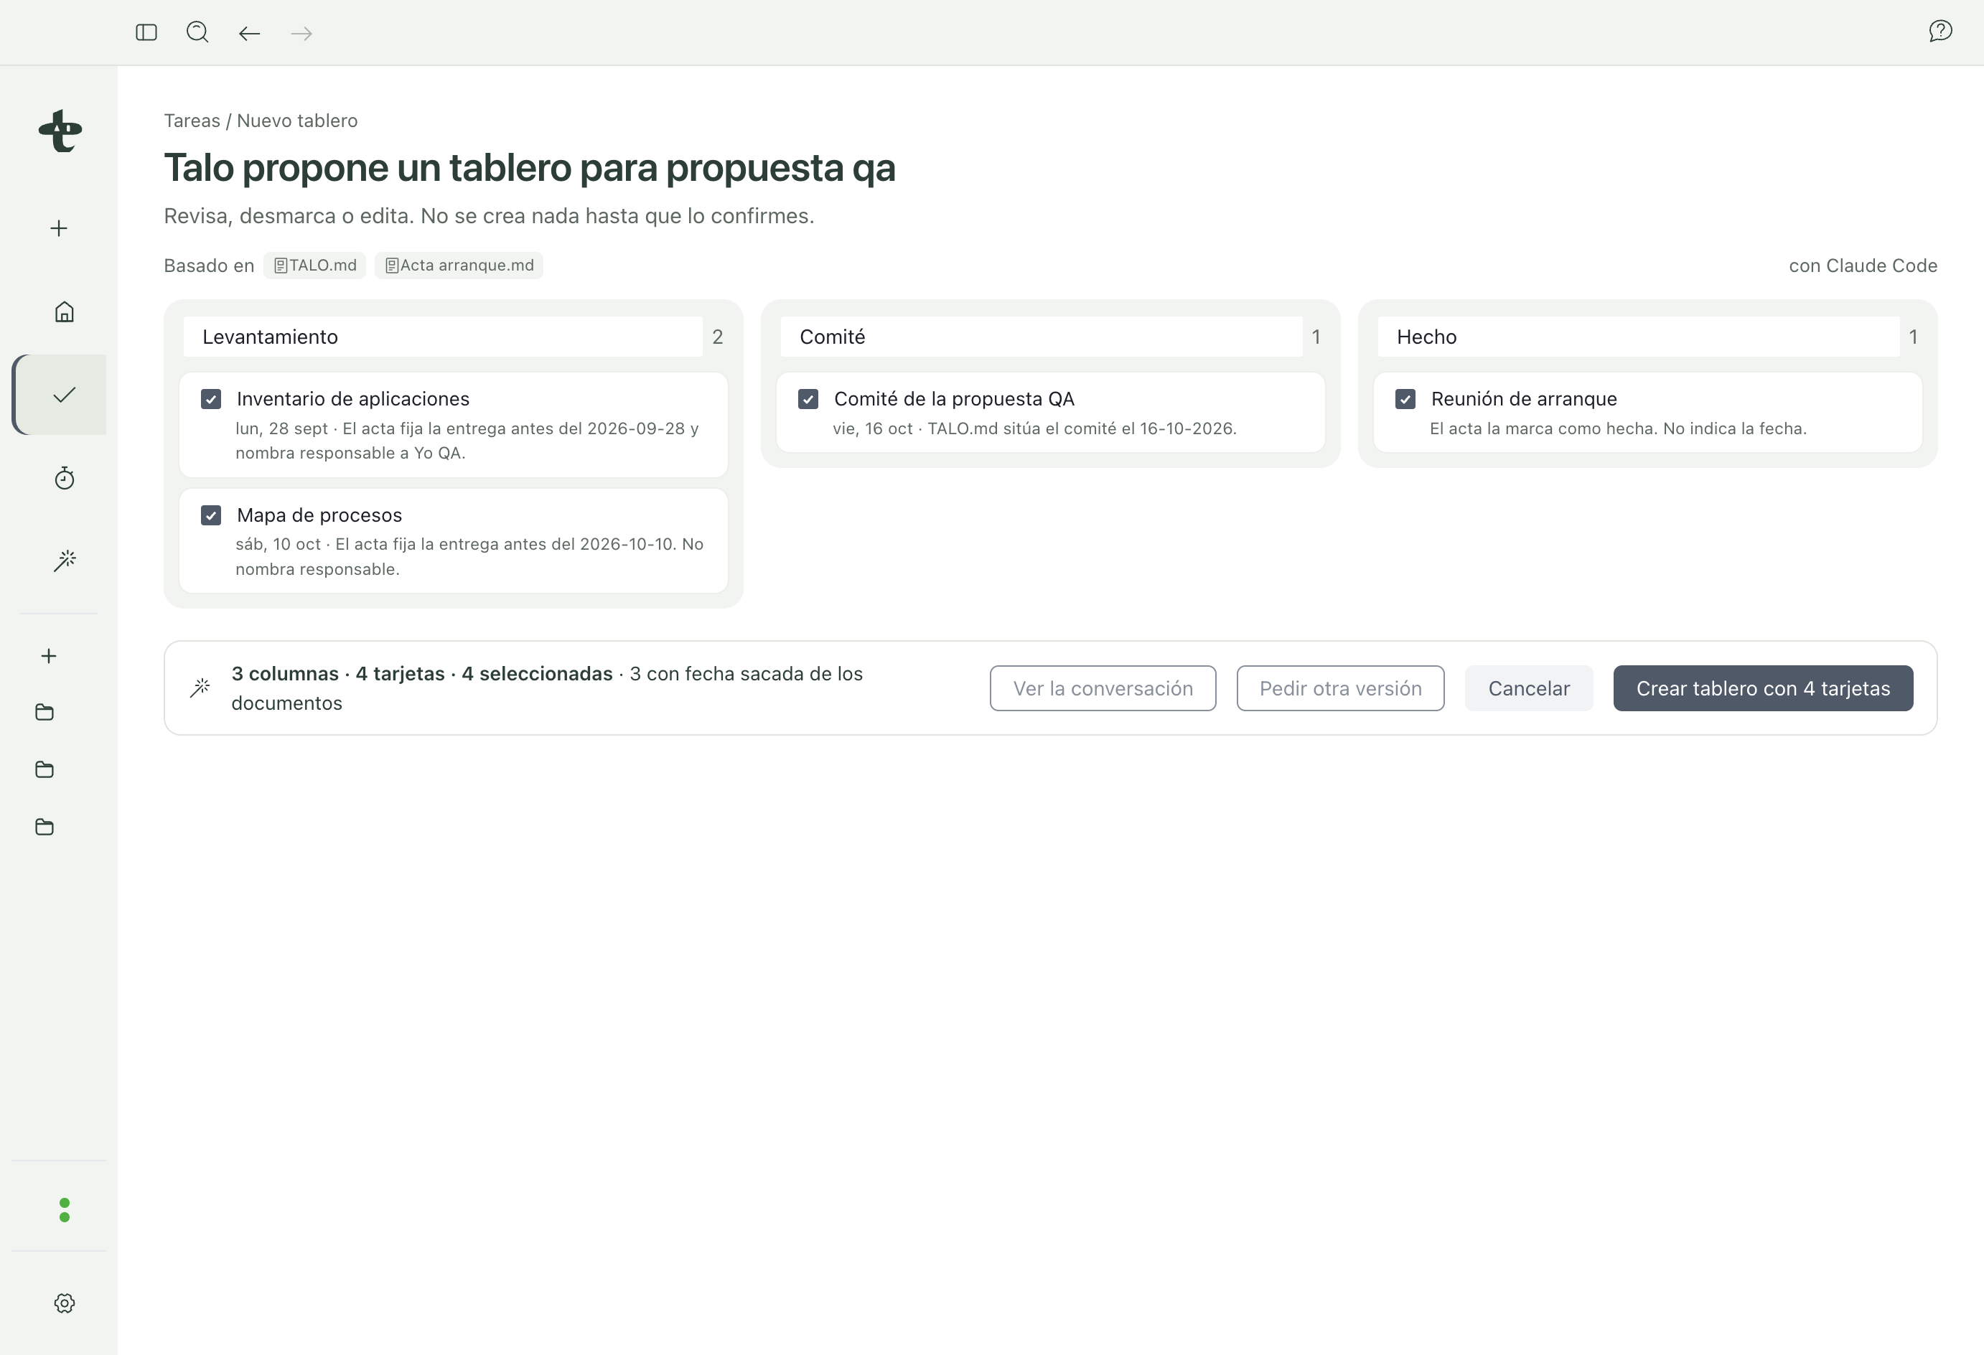Open the magic wand assistant icon in sidebar
The image size is (1984, 1355).
(x=64, y=561)
